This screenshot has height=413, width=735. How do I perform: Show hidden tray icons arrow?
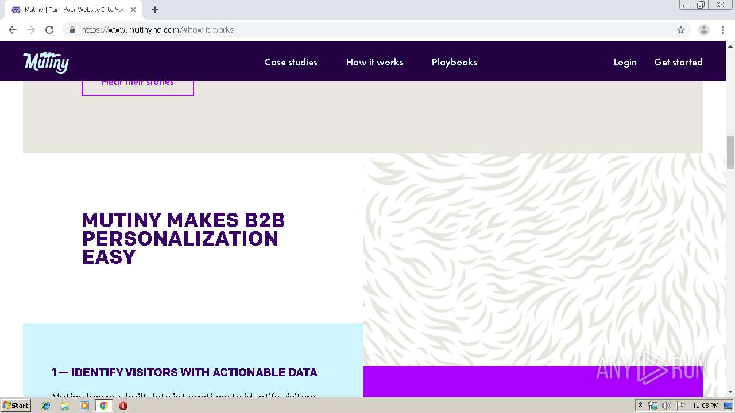coord(640,406)
